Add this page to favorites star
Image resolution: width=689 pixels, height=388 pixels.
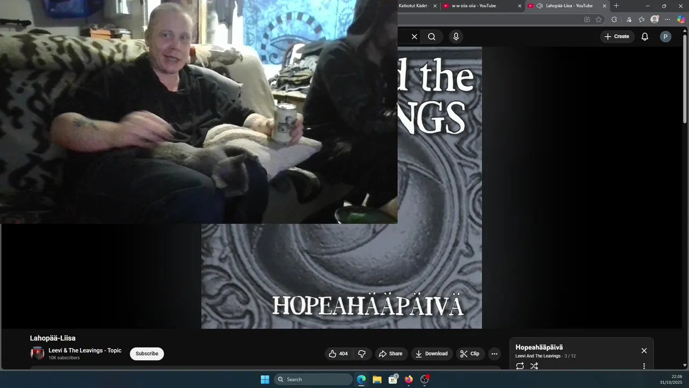pos(599,19)
